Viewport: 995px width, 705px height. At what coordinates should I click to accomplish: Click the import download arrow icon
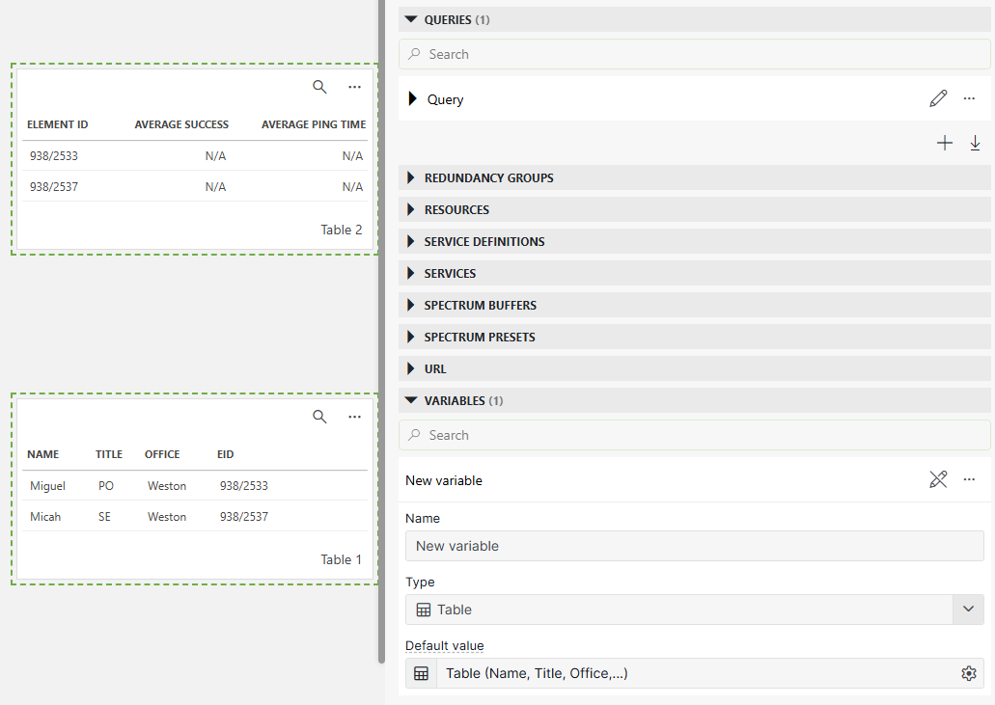(975, 143)
